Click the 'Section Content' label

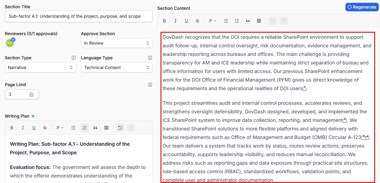pos(174,8)
